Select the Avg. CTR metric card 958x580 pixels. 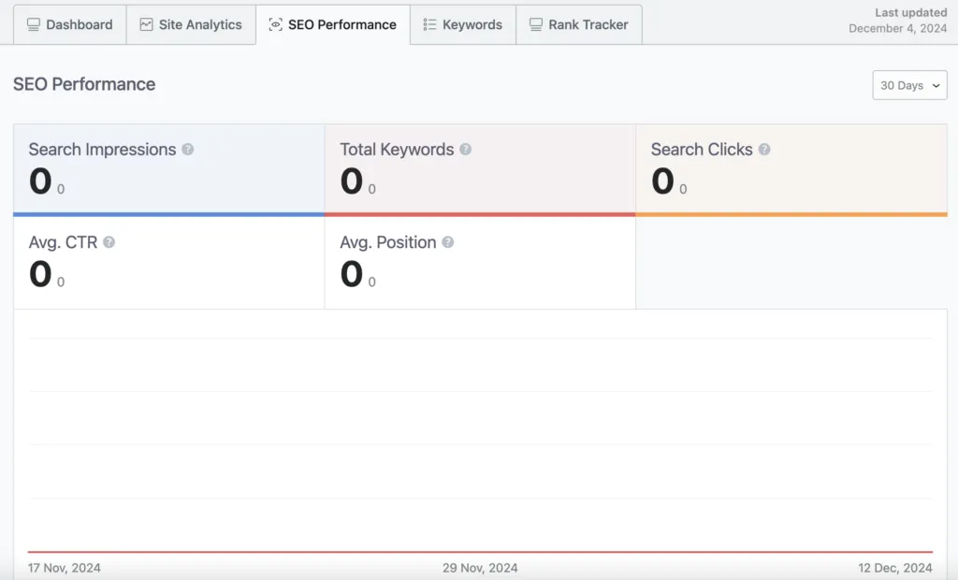pos(168,263)
